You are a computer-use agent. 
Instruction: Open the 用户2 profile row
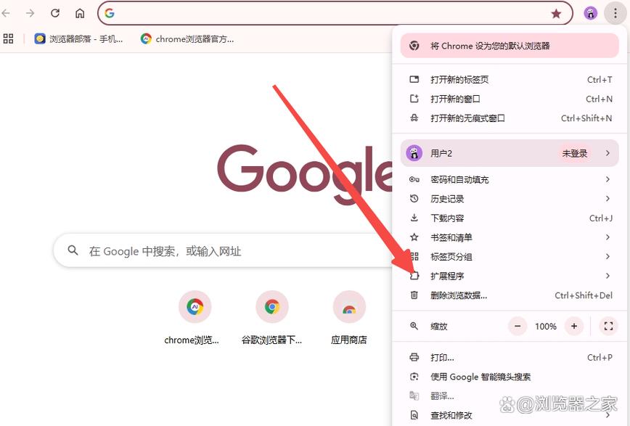[510, 153]
